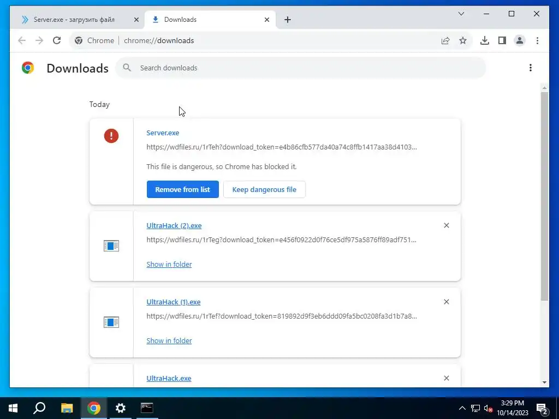
Task: Open the tab search chevron
Action: coord(461,14)
